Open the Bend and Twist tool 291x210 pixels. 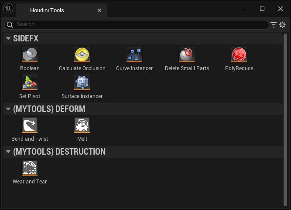(x=30, y=125)
